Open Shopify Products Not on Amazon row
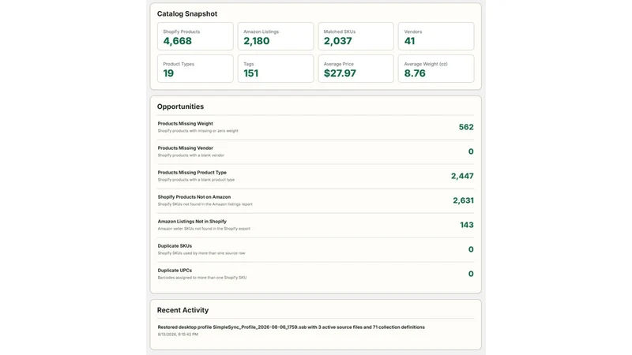632x355 pixels. coord(315,200)
